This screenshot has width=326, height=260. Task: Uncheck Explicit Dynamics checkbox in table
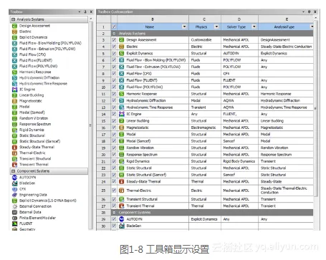point(114,53)
